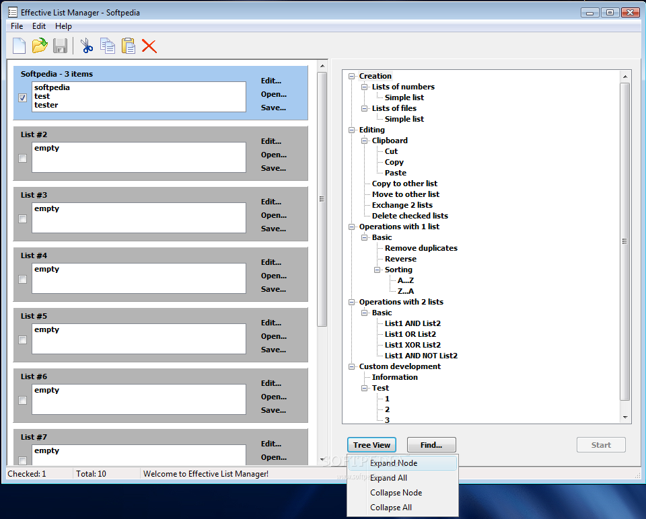Click the red Delete X icon
Image resolution: width=646 pixels, height=519 pixels.
click(x=149, y=46)
